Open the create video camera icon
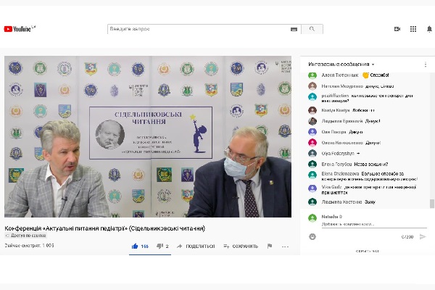Viewport: 435px width, 290px height. [x=397, y=29]
